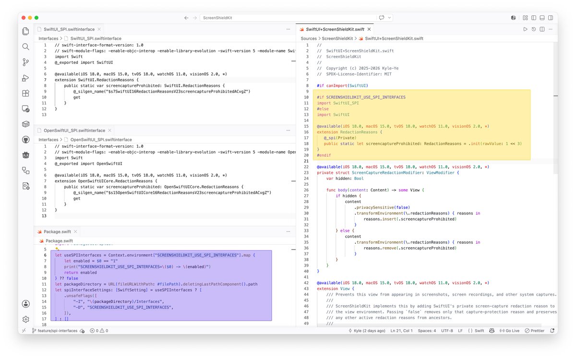Click the Sources breadcrumb in right editor
Viewport: 576px width, 358px height.
tap(309, 38)
